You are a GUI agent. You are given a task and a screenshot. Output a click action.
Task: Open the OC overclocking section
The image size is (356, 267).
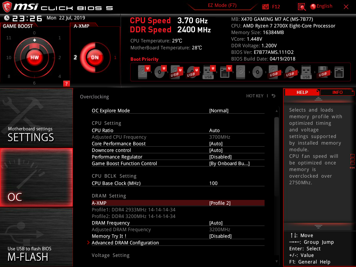point(36,177)
